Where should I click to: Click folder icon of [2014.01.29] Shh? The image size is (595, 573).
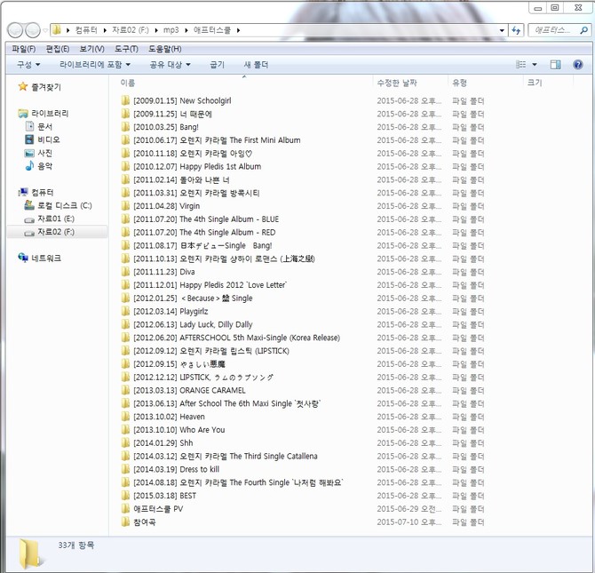(125, 442)
